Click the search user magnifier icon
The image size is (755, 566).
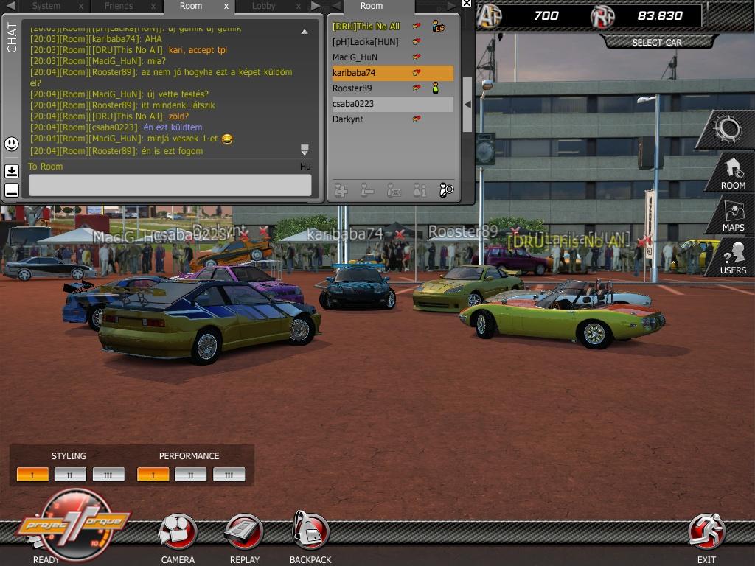click(446, 190)
